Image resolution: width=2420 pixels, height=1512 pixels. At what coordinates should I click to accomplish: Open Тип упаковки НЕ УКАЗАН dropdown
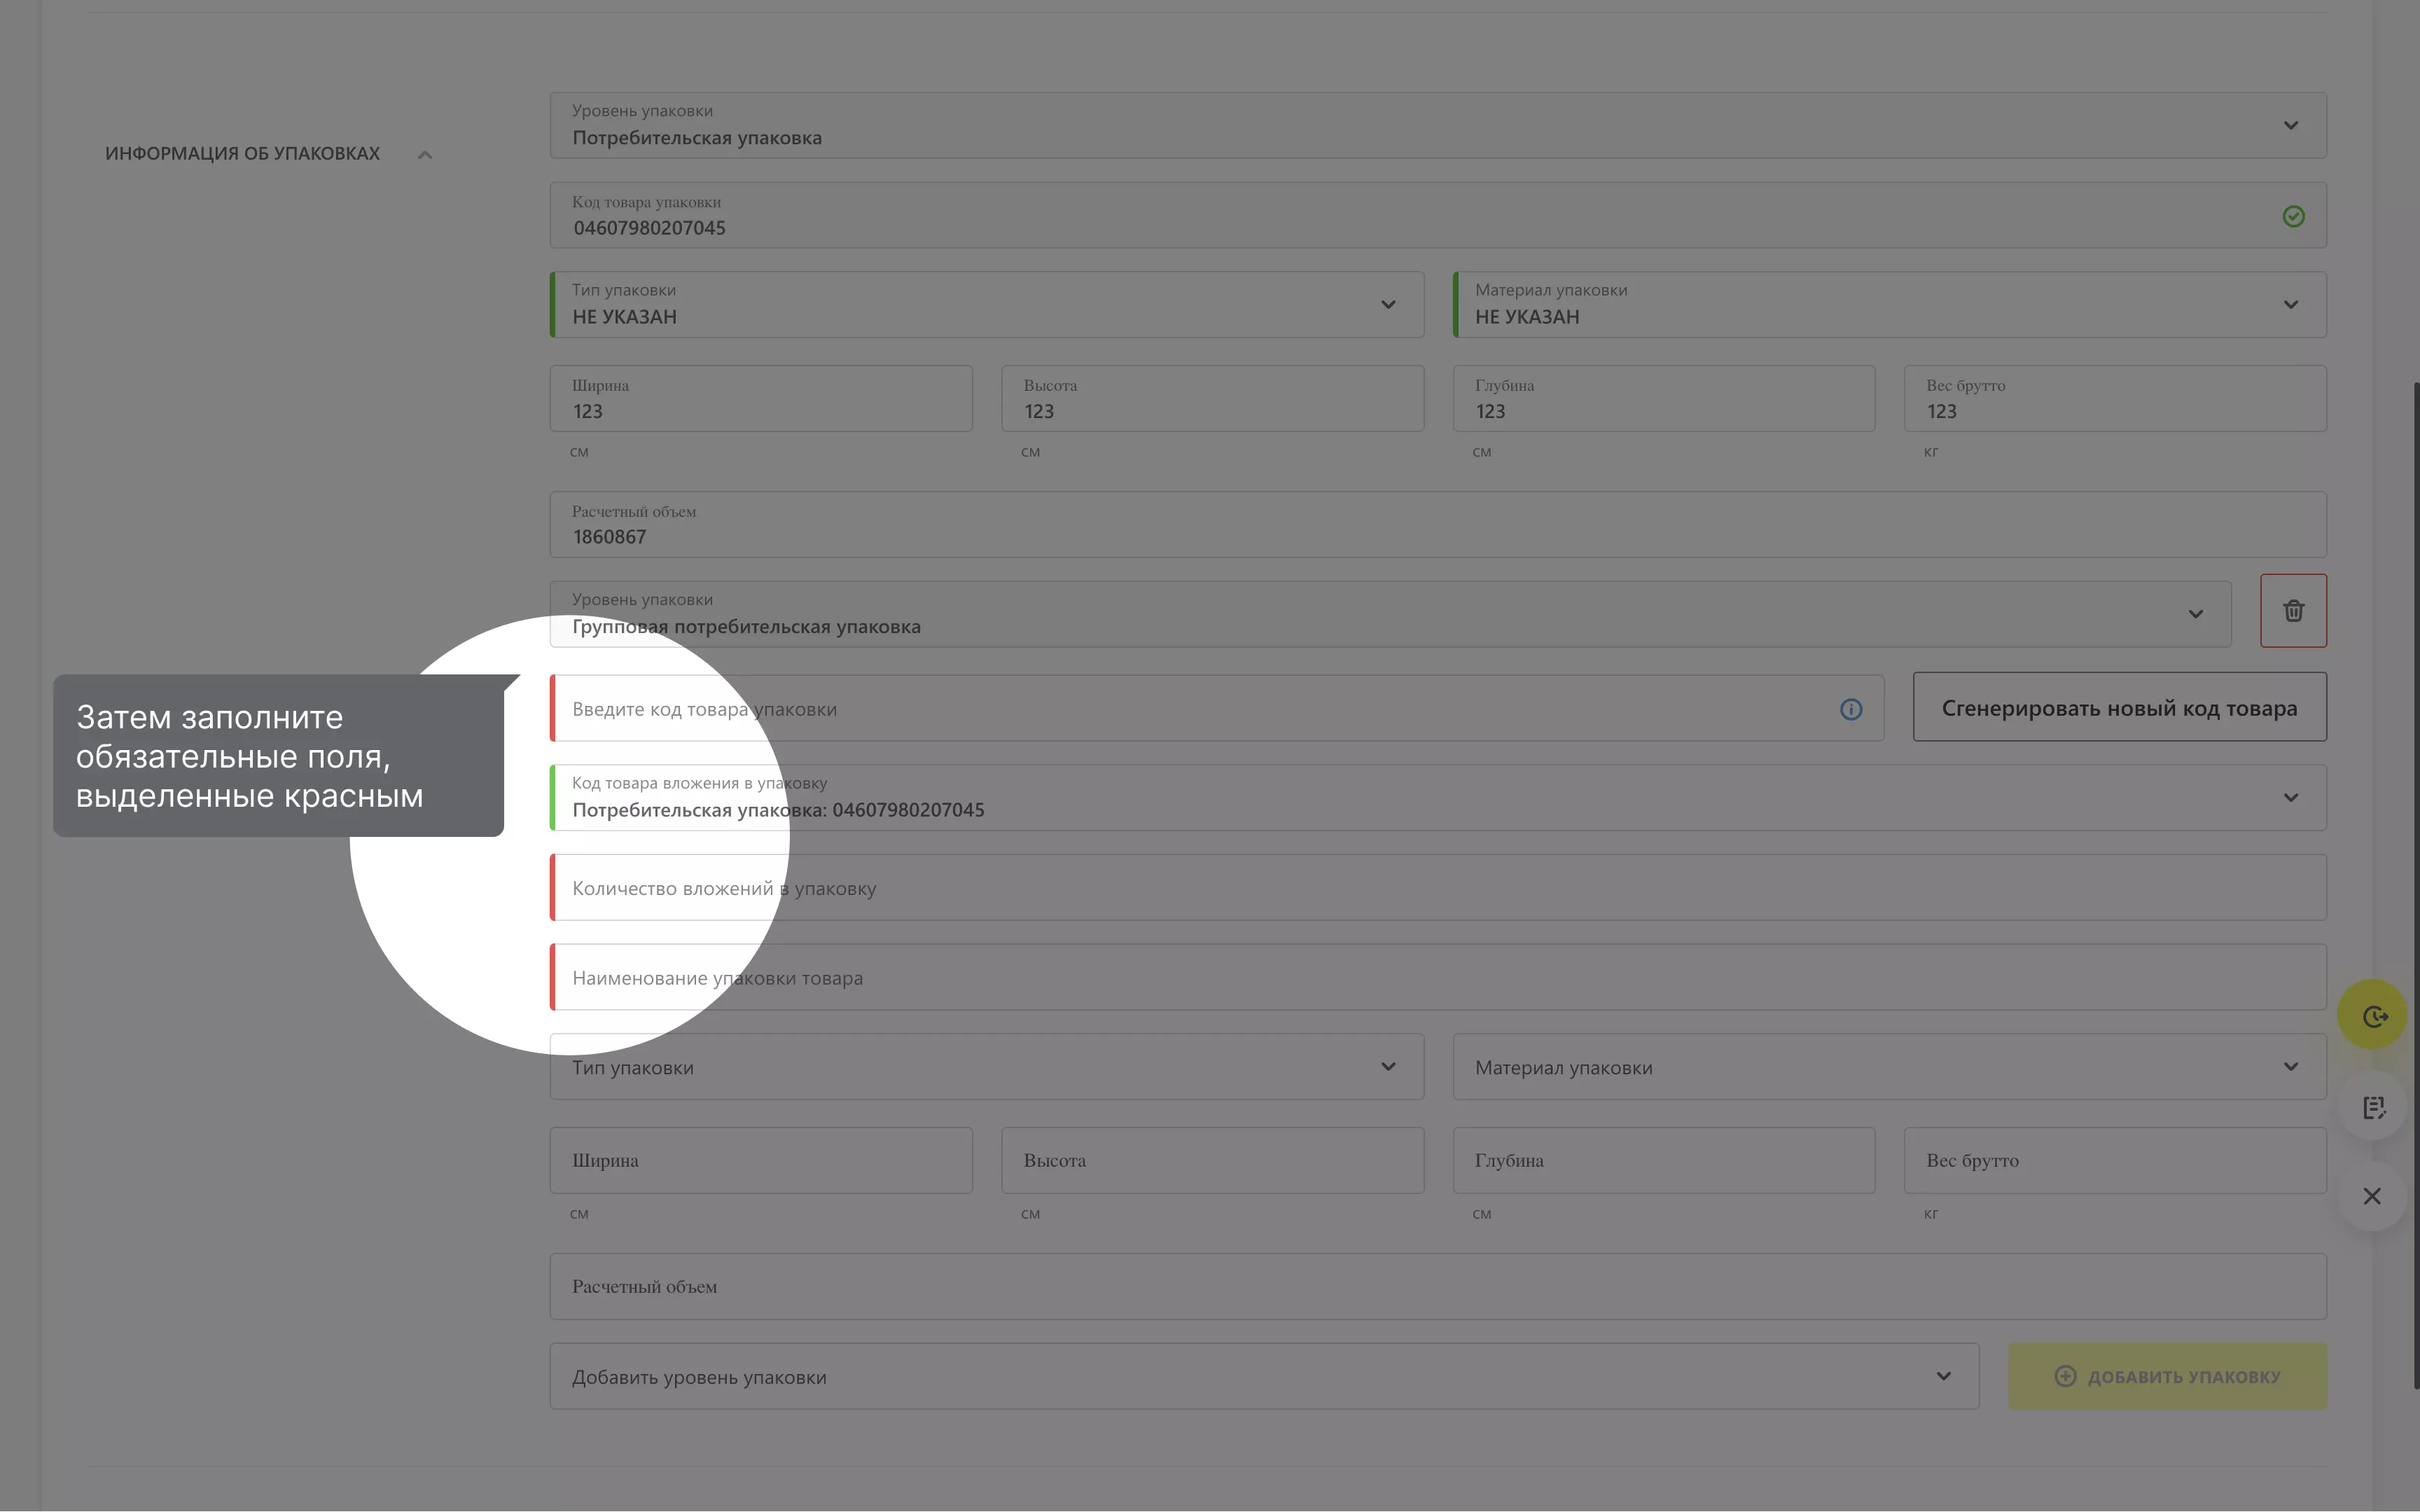[987, 304]
